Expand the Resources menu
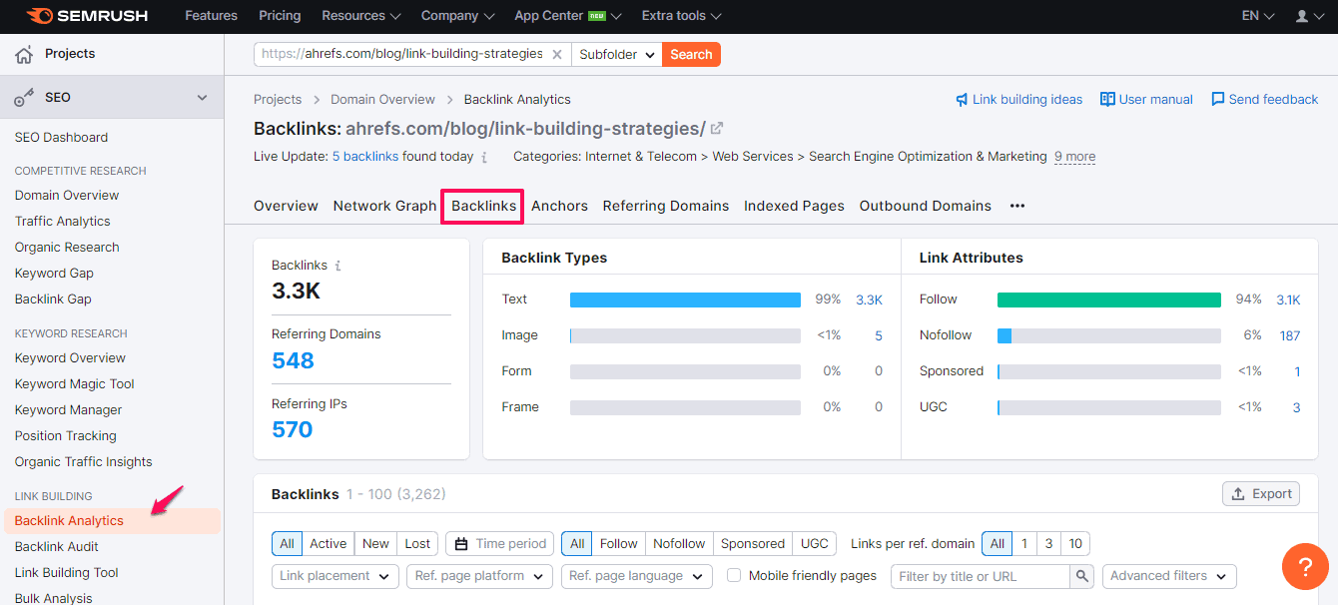1338x605 pixels. [x=361, y=16]
